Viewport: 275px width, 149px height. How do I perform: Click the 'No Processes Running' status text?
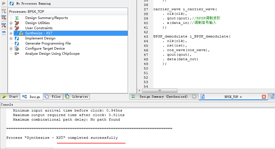click(34, 3)
